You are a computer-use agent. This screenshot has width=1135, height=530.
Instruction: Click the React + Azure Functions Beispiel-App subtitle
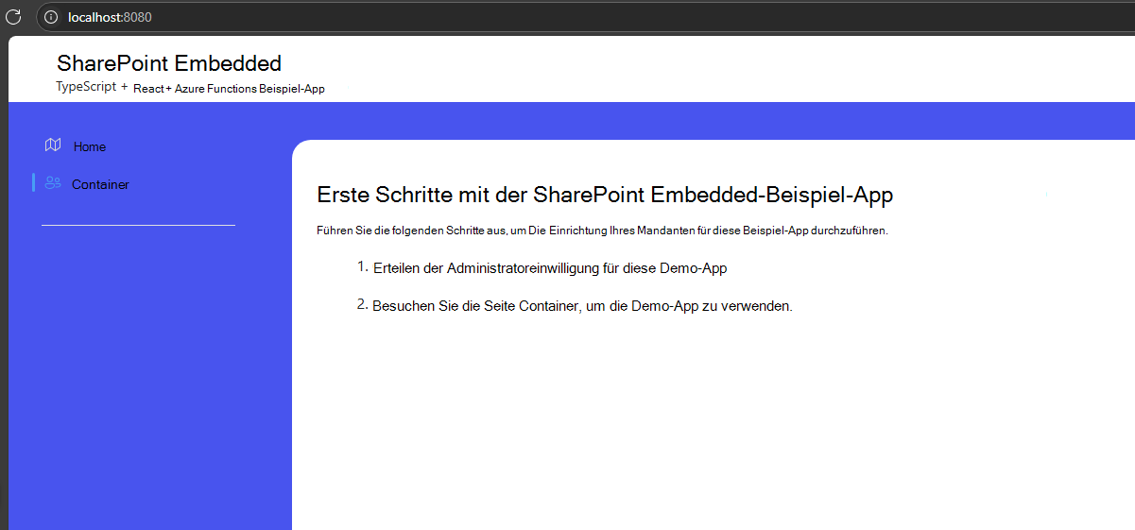click(229, 88)
